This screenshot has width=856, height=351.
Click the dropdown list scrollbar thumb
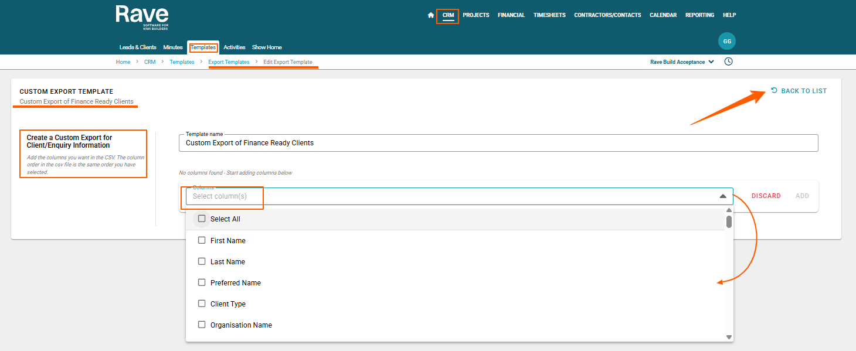click(729, 221)
